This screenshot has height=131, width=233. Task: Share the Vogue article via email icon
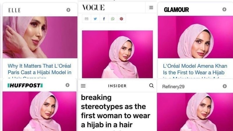tap(87, 19)
